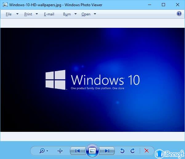Viewport: 185px width, 159px height.
Task: Start the slide show with center button
Action: click(92, 151)
